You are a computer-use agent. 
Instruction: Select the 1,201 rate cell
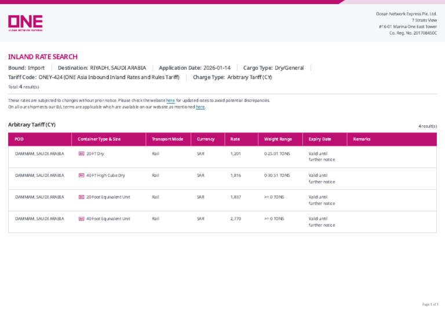coord(236,154)
